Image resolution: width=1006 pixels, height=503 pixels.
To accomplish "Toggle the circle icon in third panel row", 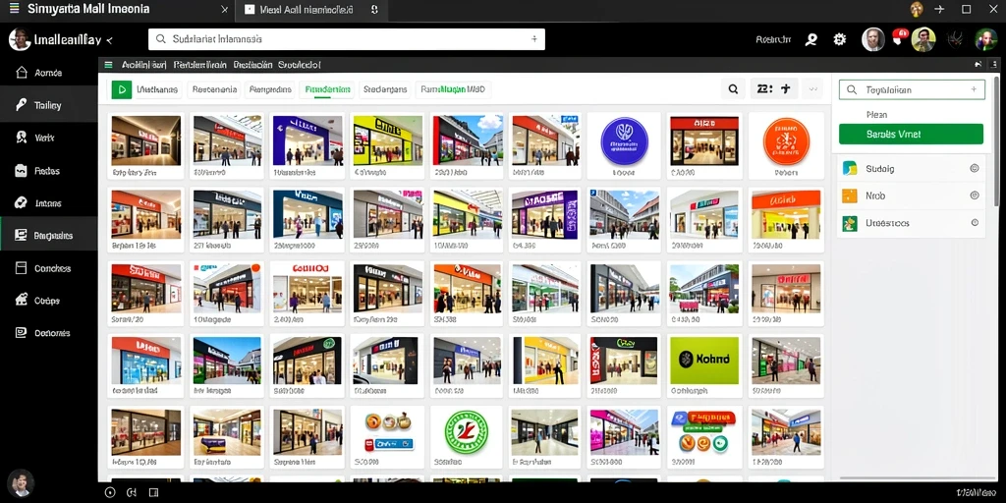I will (x=975, y=223).
